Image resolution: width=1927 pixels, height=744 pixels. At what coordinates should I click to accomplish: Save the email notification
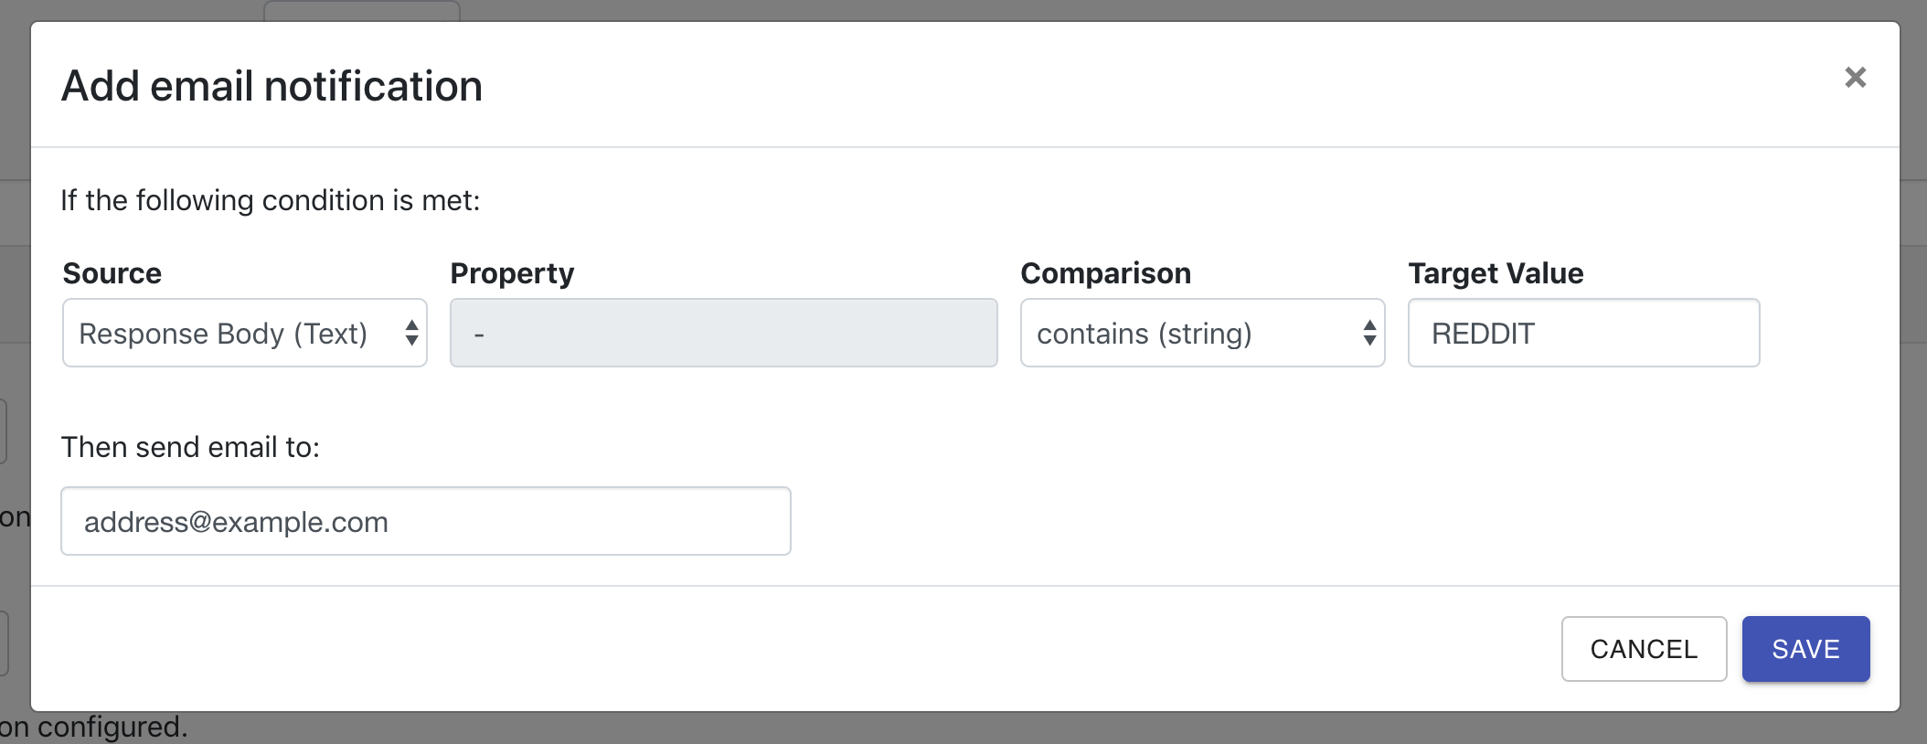[x=1805, y=649]
